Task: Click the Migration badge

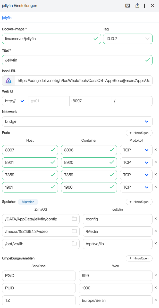Action: [28, 202]
